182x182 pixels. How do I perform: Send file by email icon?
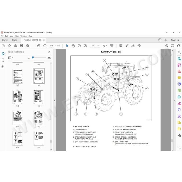[x=173, y=46]
